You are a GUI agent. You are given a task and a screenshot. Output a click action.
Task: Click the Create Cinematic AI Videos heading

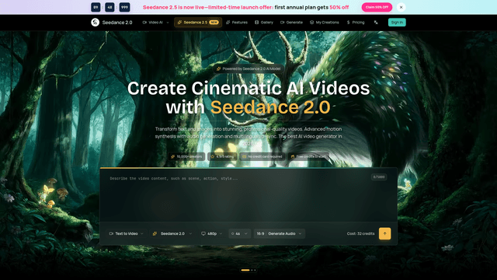248,88
